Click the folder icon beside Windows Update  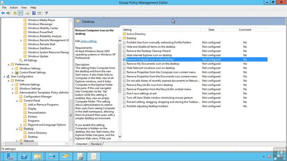pos(25,56)
